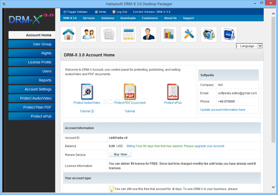The width and height of the screenshot is (278, 195).
Task: Click the app icon in title bar
Action: tap(5, 4)
